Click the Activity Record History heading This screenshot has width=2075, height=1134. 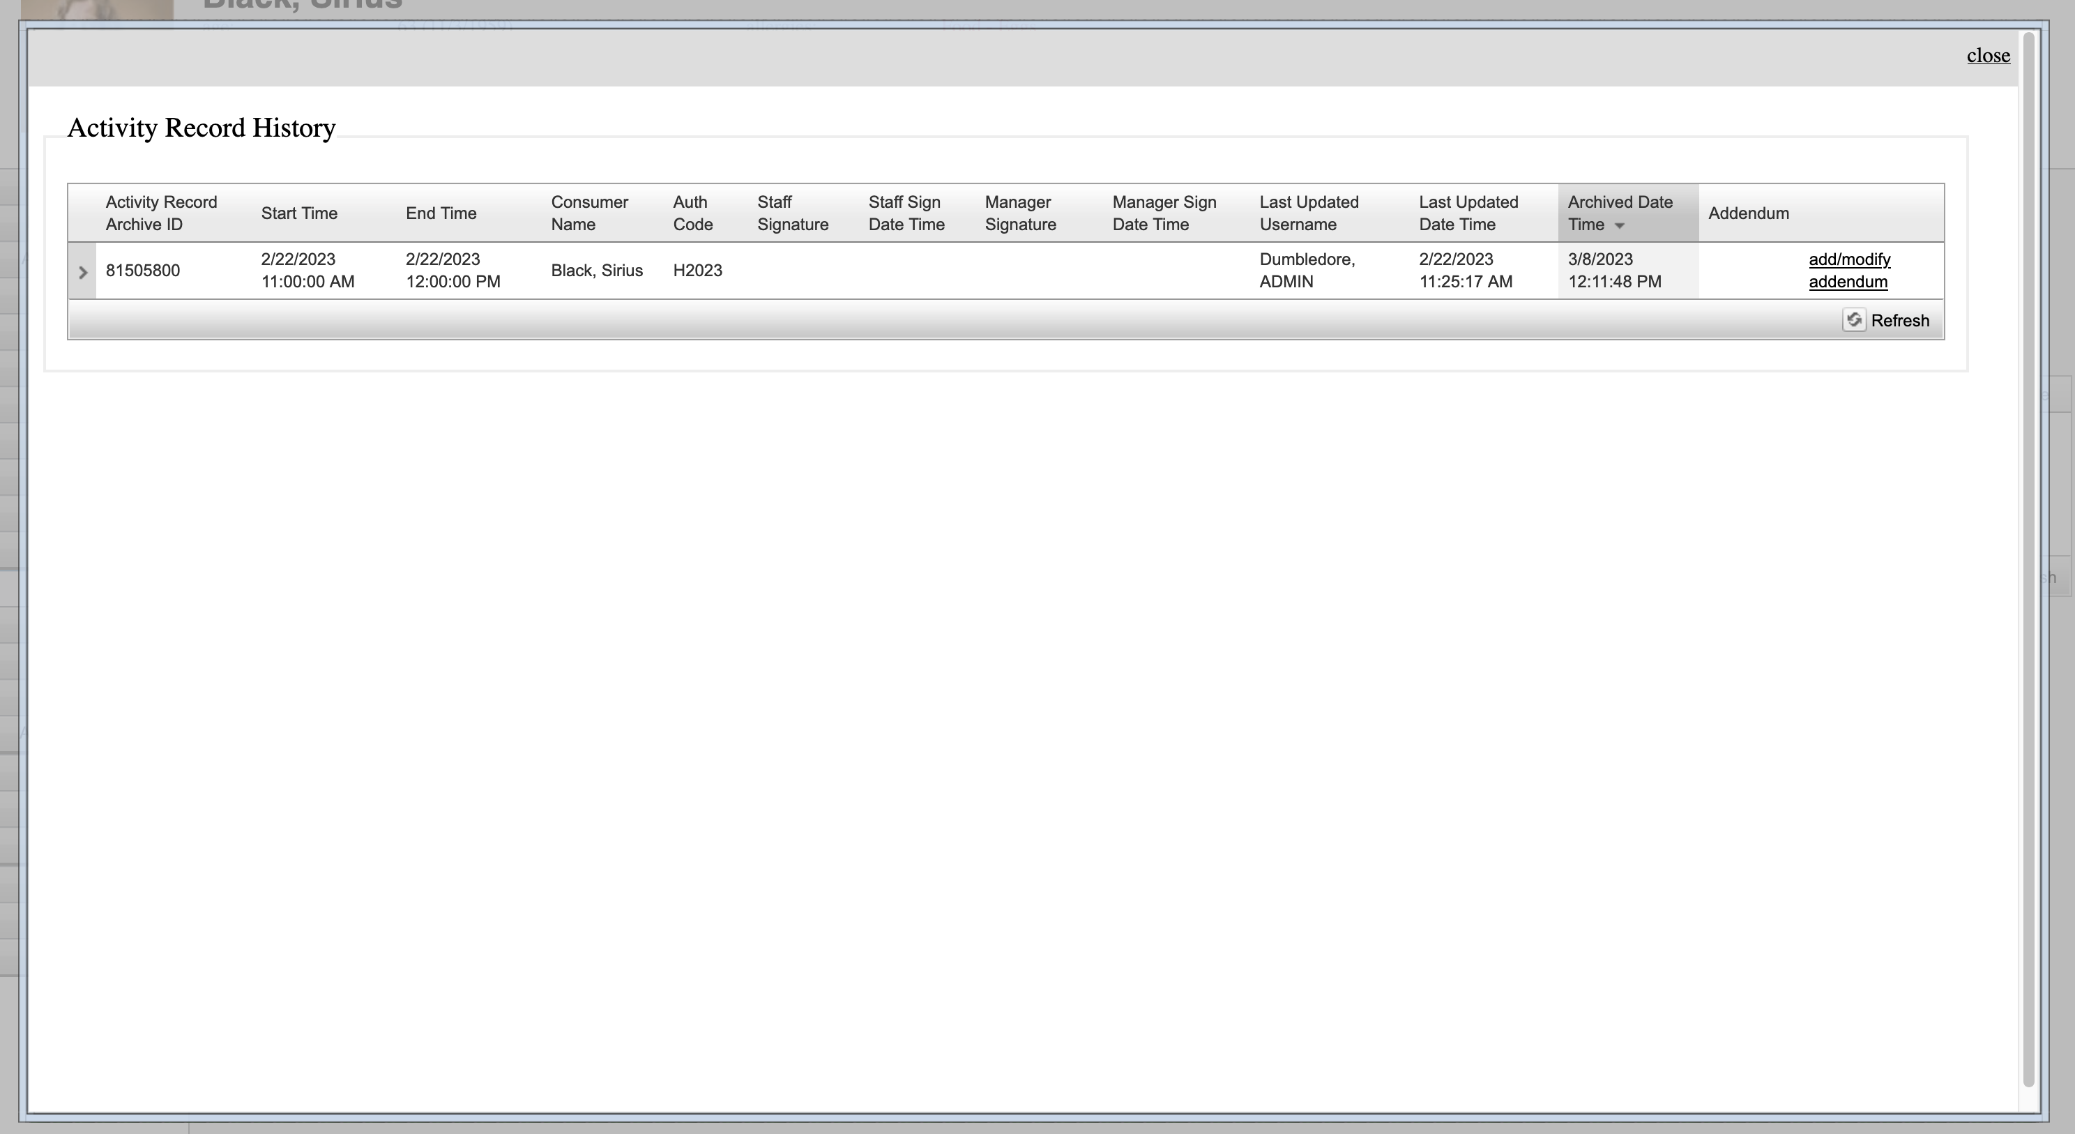click(x=202, y=128)
